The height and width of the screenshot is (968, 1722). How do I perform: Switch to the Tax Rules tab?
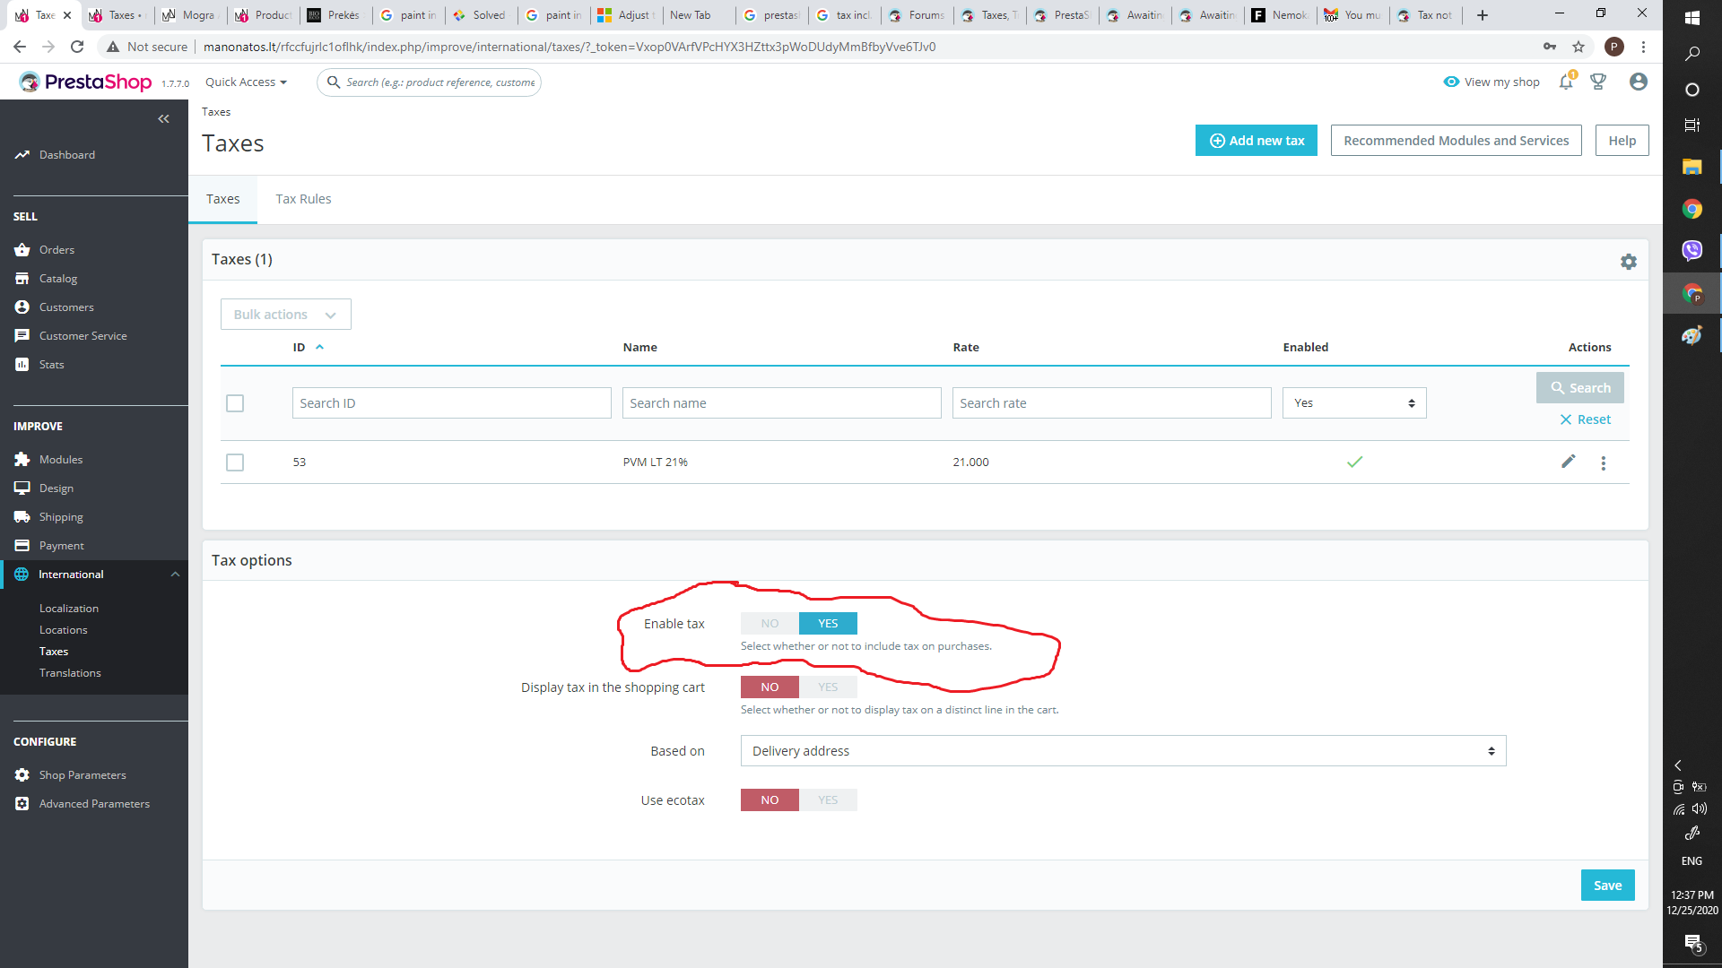point(303,199)
